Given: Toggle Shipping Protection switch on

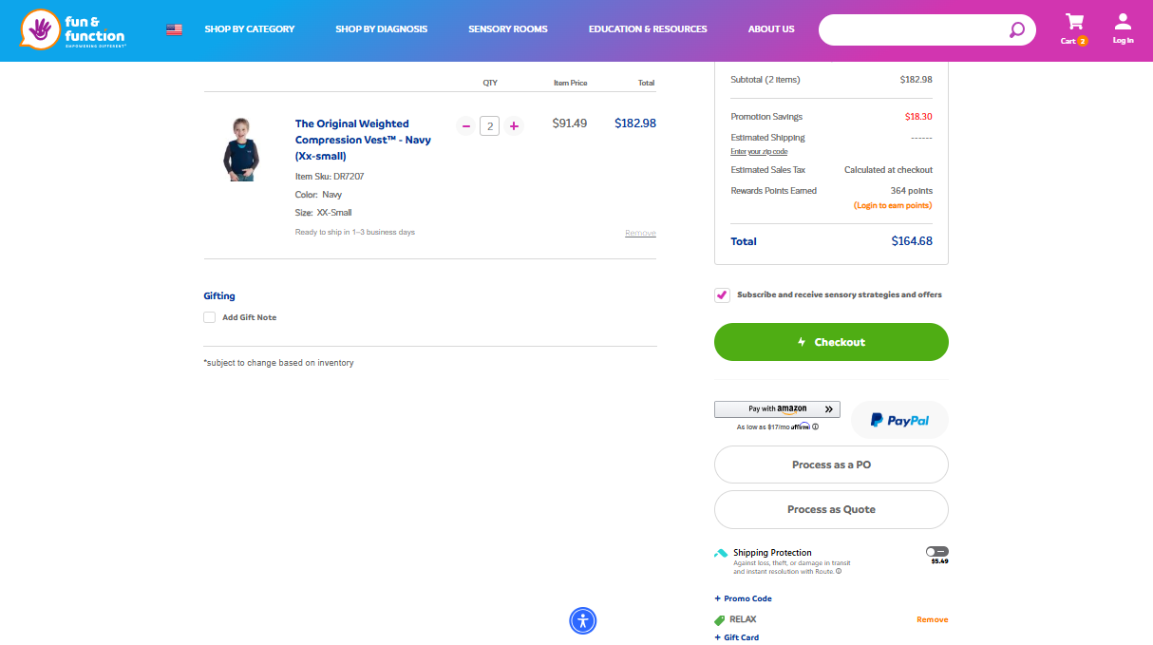Looking at the screenshot, I should 936,552.
